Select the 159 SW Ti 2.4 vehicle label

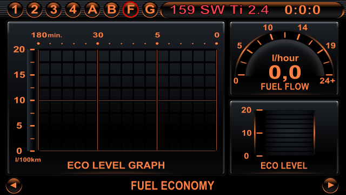coord(219,10)
